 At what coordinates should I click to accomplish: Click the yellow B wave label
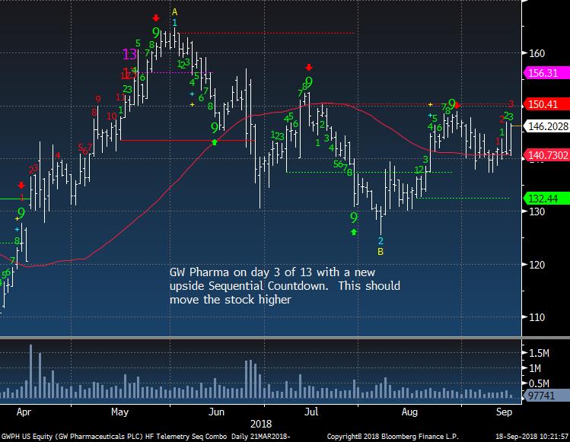(381, 252)
